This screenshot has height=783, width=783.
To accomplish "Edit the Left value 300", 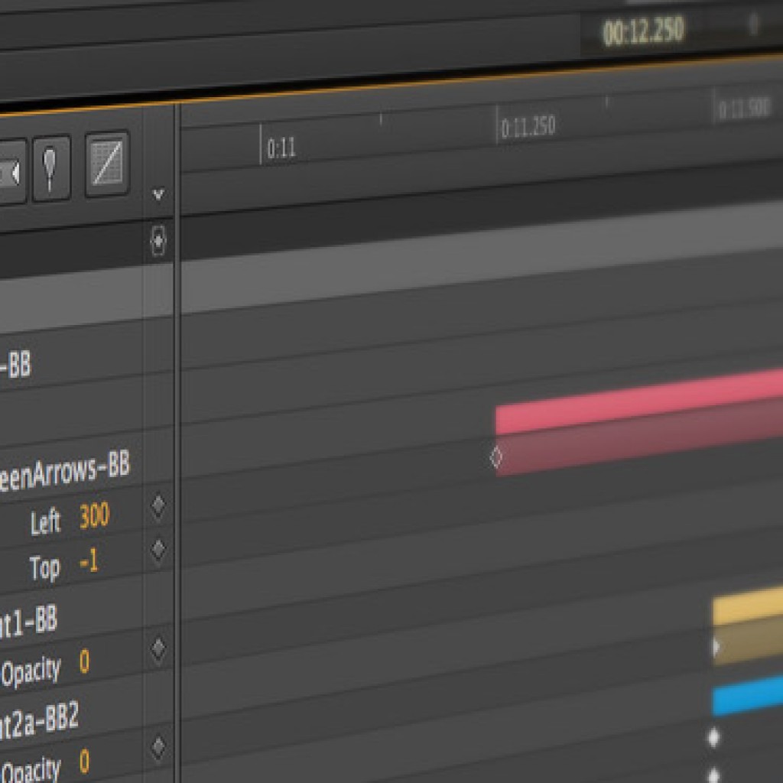I will coord(94,518).
